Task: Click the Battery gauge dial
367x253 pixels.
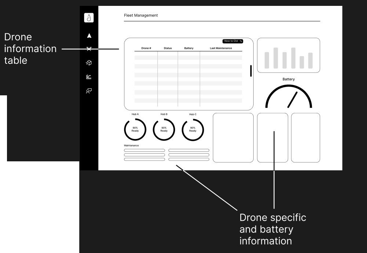Action: [x=288, y=96]
